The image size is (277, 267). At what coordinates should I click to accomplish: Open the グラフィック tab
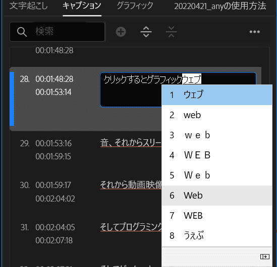[x=135, y=6]
